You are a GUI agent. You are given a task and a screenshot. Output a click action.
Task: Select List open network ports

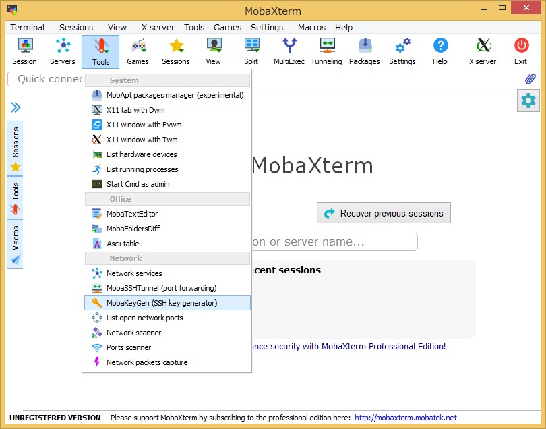tap(167, 318)
